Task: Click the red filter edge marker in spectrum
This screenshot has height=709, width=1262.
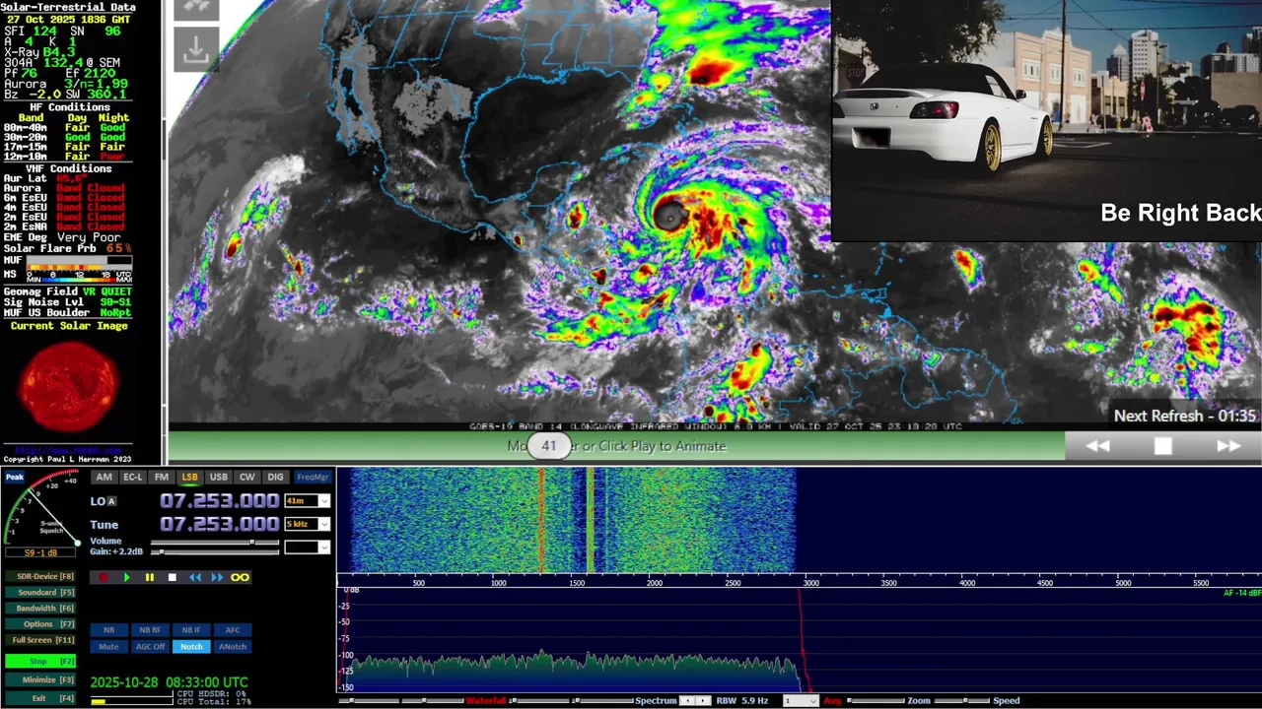Action: 802,640
